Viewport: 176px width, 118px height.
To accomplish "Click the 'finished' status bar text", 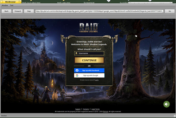I will [x=4, y=116].
